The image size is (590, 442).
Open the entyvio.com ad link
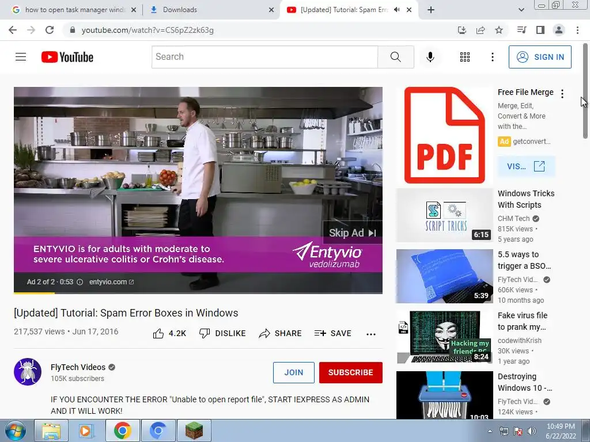pos(111,282)
